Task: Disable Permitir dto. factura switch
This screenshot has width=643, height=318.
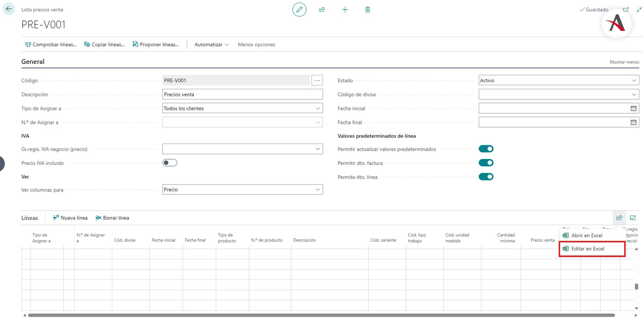Action: click(486, 163)
